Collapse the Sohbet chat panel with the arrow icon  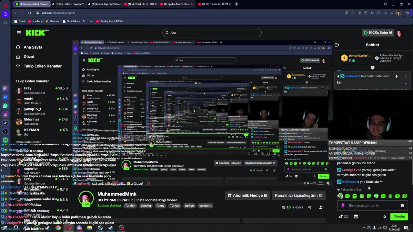(x=337, y=45)
